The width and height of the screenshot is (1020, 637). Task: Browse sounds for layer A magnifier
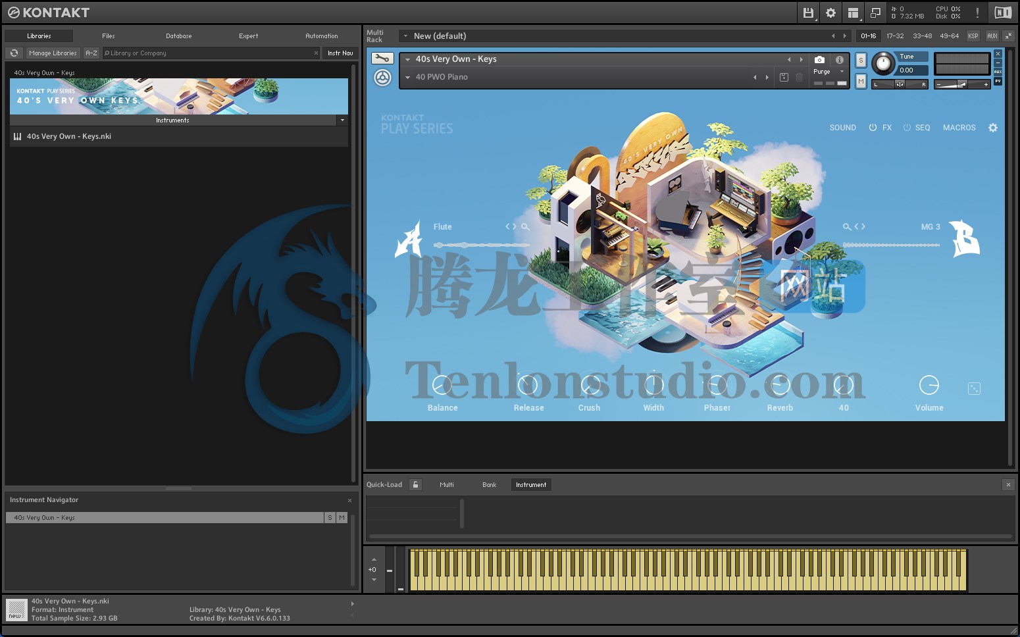click(x=525, y=226)
